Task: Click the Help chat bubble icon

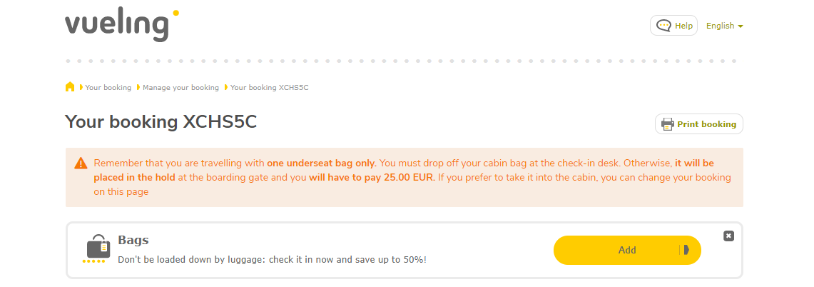Action: [x=663, y=26]
